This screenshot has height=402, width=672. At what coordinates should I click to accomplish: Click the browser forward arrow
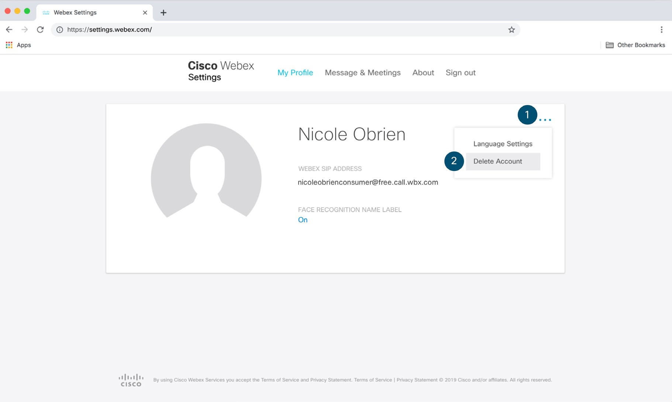point(25,30)
